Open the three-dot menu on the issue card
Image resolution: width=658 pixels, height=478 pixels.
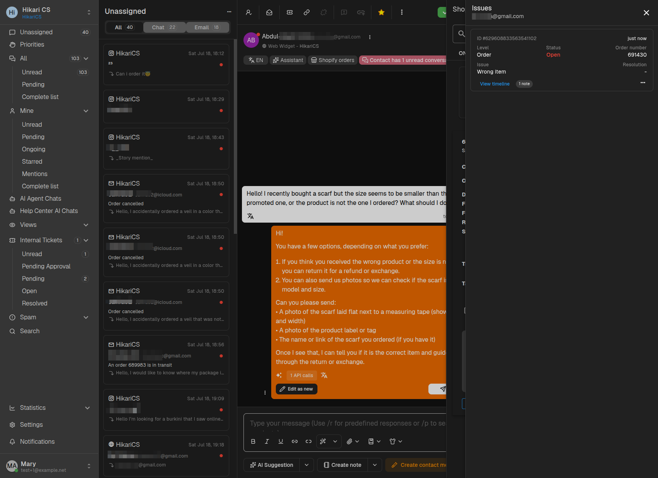coord(643,83)
